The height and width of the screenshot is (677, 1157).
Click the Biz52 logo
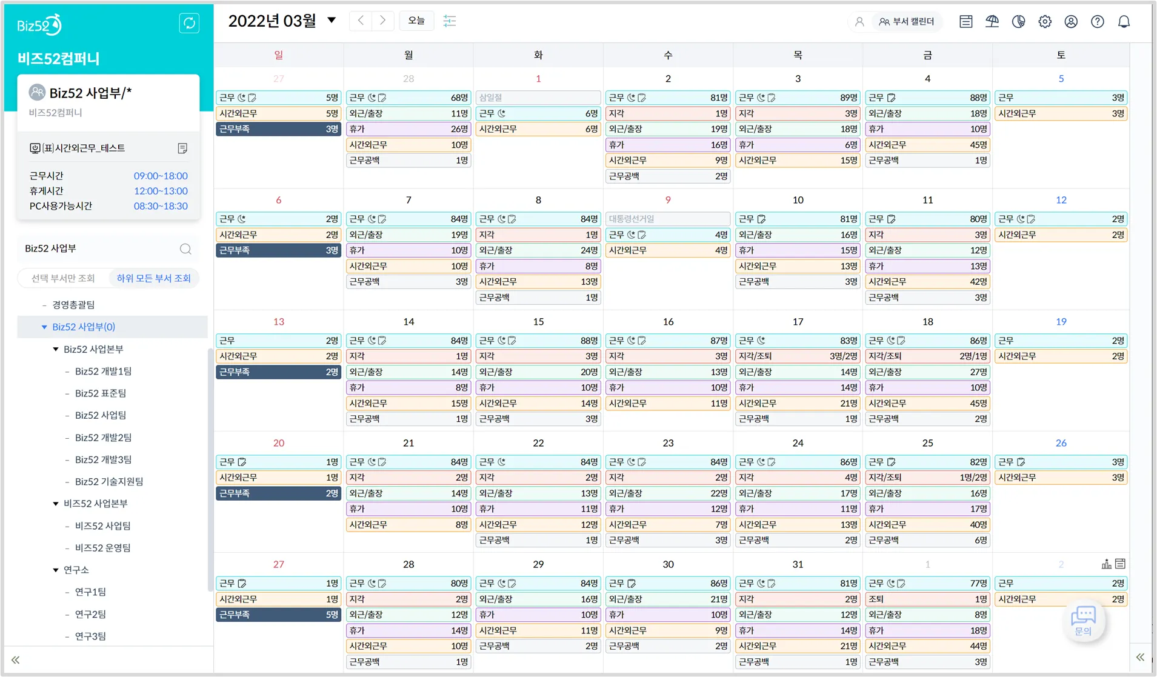(x=39, y=25)
